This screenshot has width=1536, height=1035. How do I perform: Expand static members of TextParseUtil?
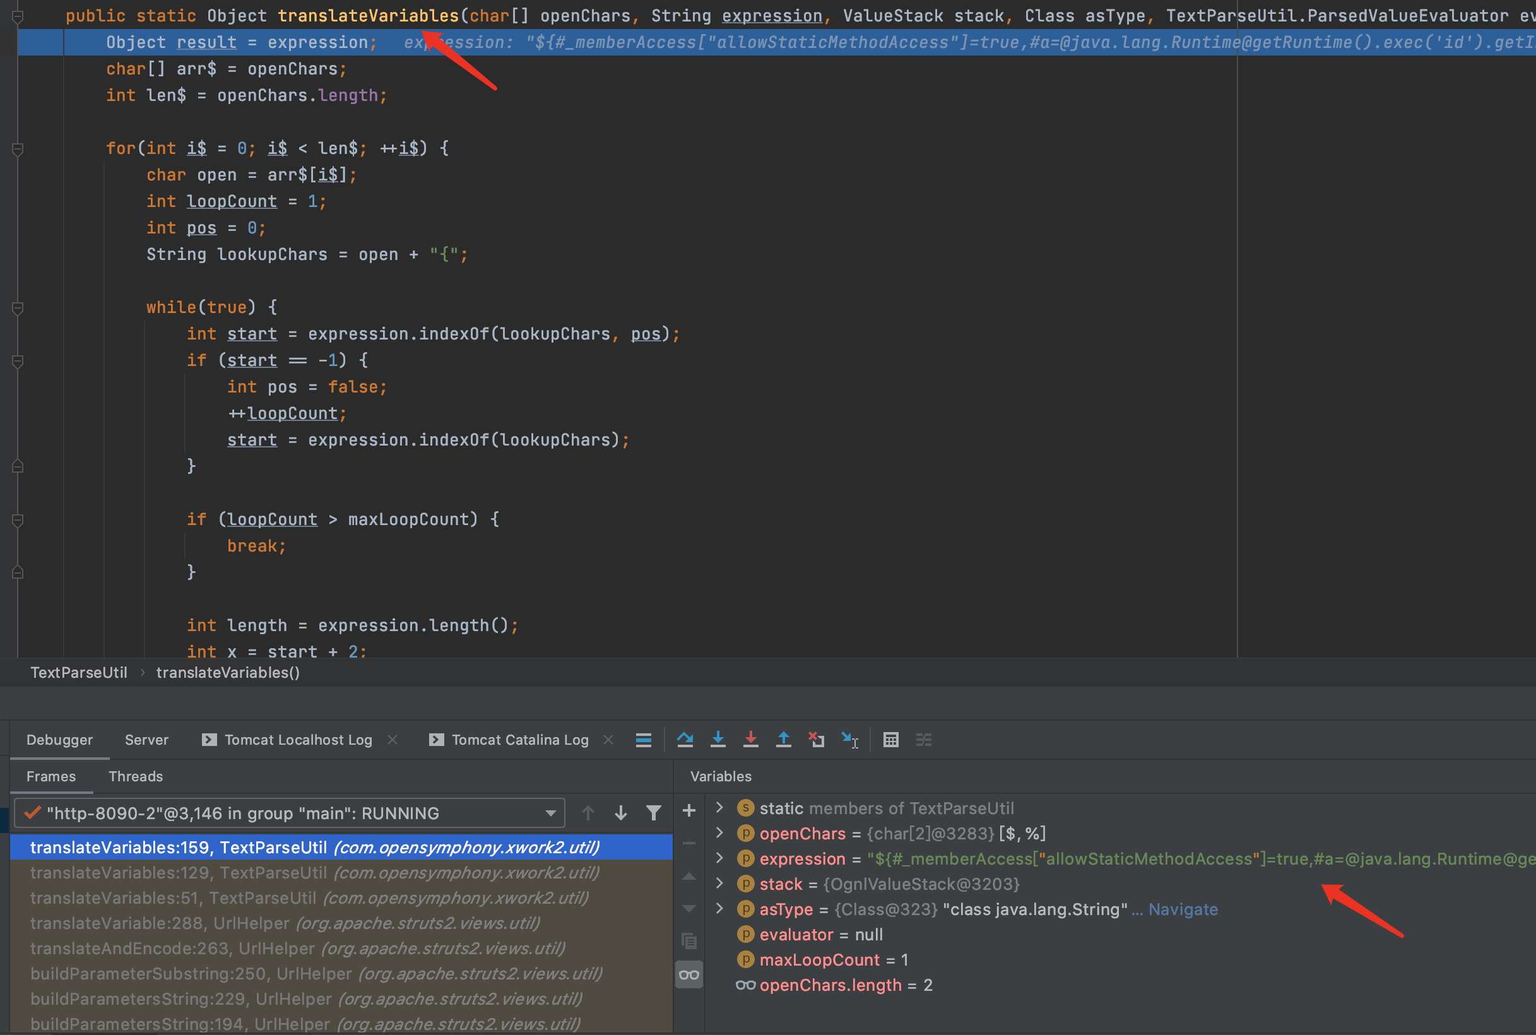tap(720, 808)
